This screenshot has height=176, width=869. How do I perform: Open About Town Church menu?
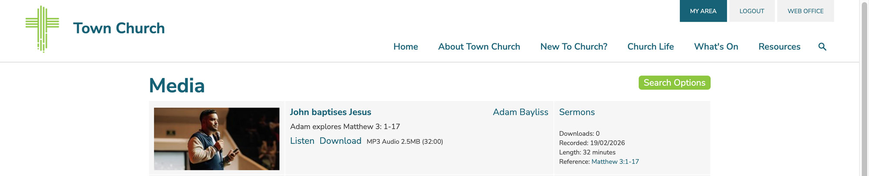pos(479,46)
